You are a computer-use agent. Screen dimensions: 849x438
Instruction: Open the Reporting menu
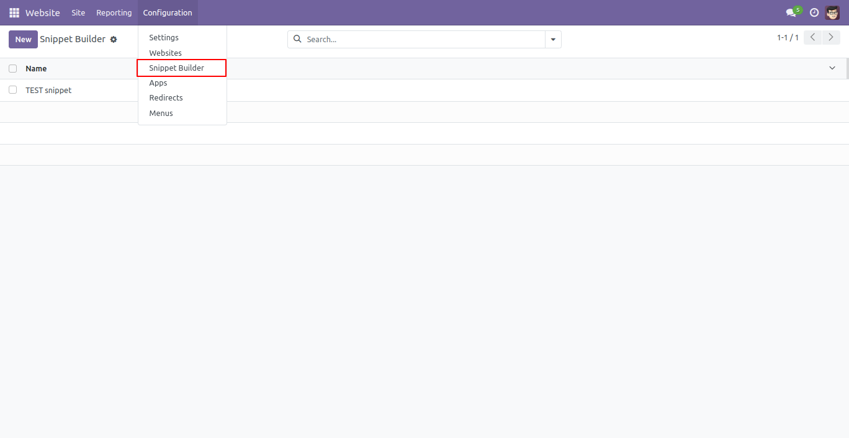(114, 12)
